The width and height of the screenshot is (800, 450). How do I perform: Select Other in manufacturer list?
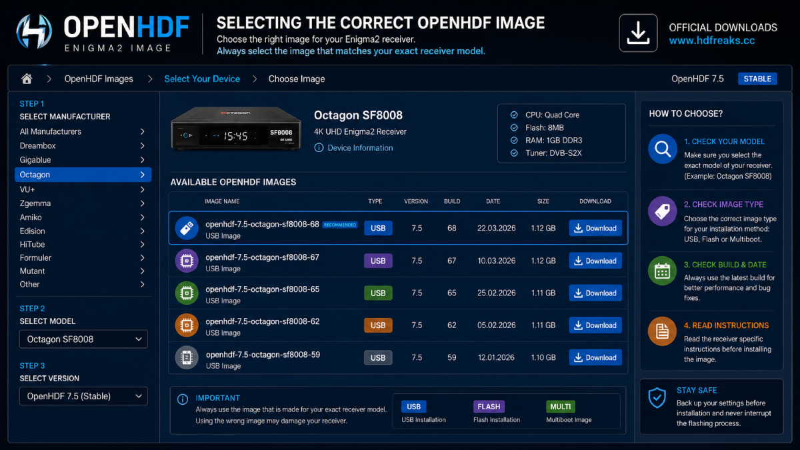pyautogui.click(x=83, y=284)
